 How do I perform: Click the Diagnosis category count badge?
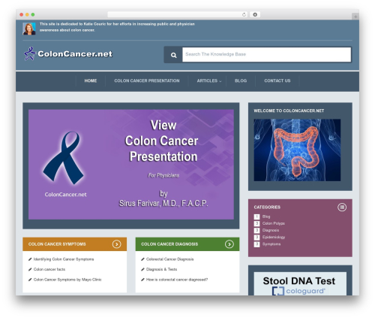tap(256, 230)
